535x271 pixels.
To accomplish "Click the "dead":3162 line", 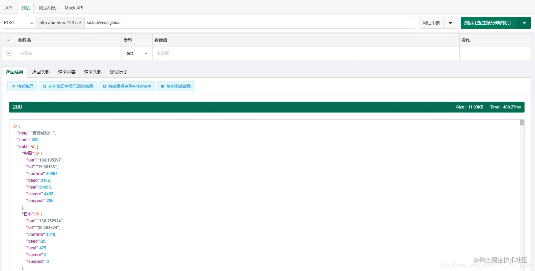I will click(x=38, y=180).
